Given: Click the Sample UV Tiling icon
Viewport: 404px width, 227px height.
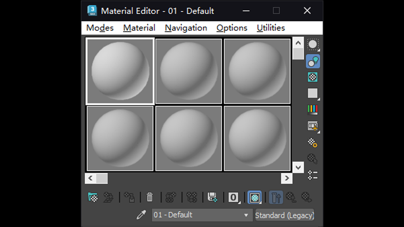Looking at the screenshot, I should click(x=313, y=93).
